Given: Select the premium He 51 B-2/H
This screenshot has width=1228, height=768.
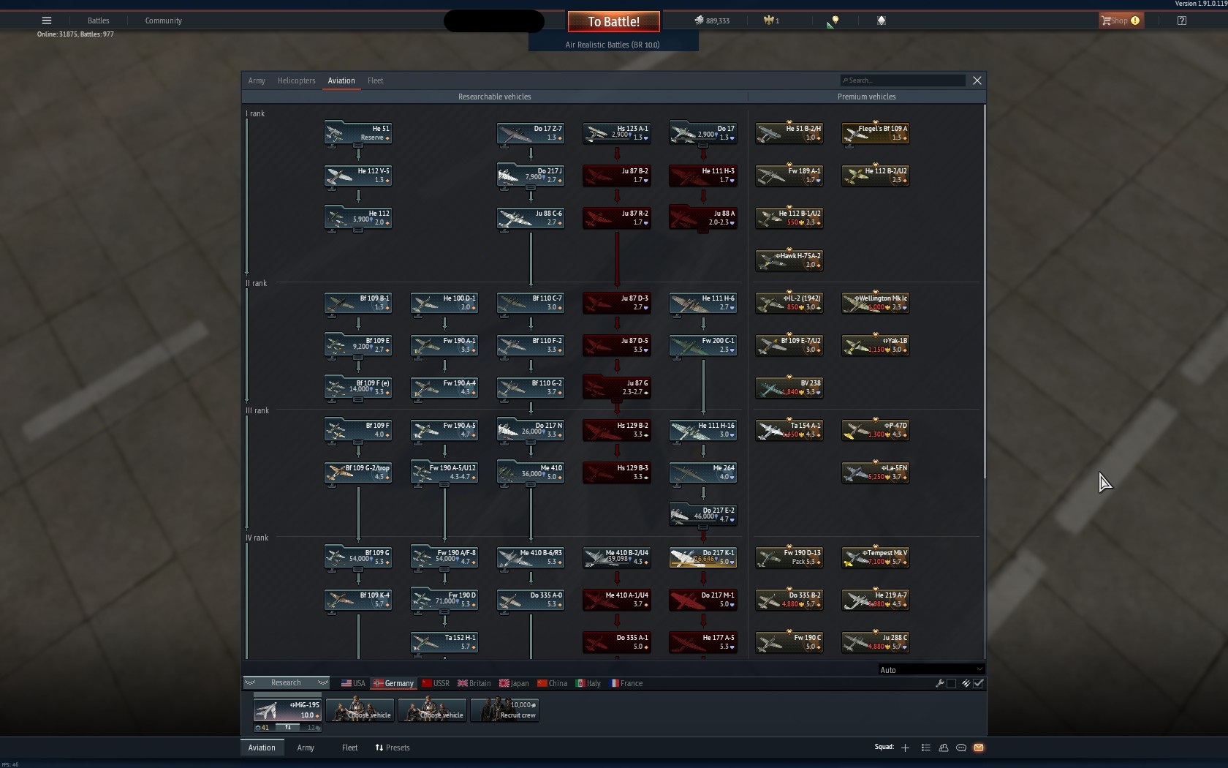Looking at the screenshot, I should (789, 133).
